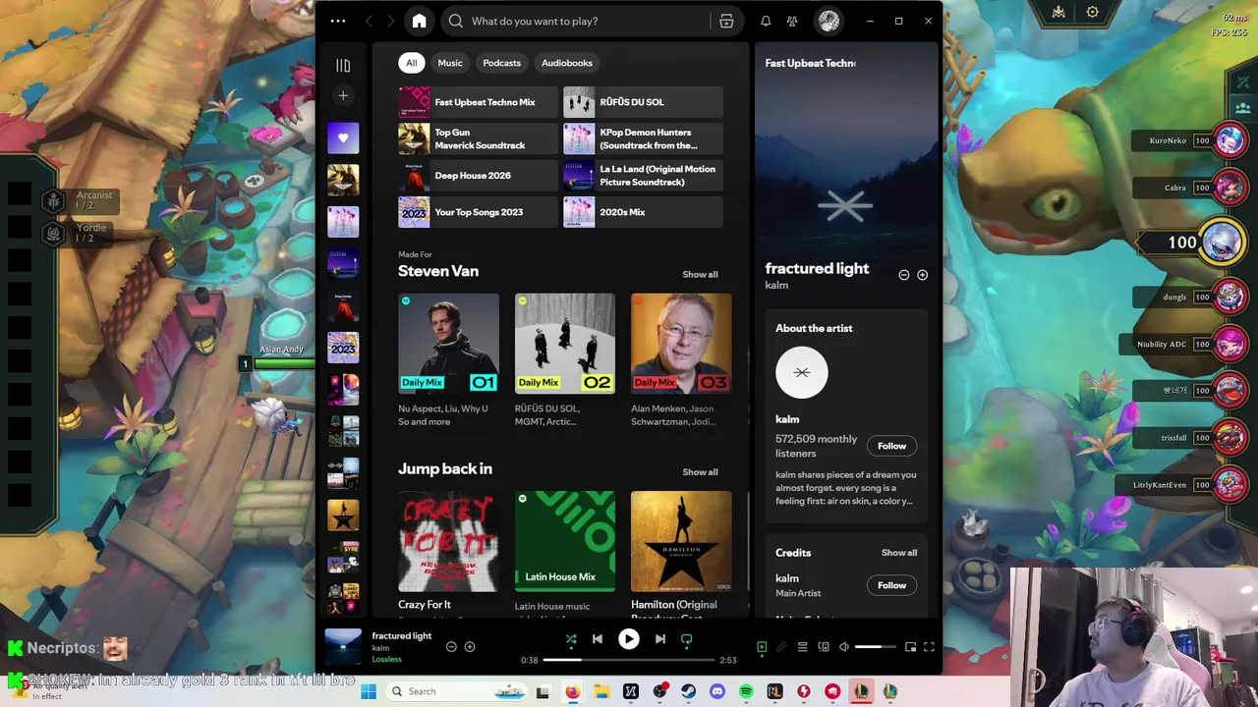This screenshot has width=1258, height=707.
Task: Toggle Follow for kalm beside monthly listeners
Action: click(x=891, y=446)
